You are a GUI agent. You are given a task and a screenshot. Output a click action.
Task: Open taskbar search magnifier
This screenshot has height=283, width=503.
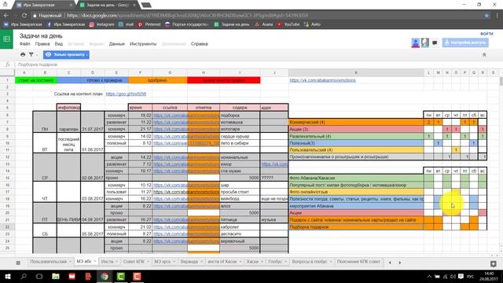[x=24, y=276]
